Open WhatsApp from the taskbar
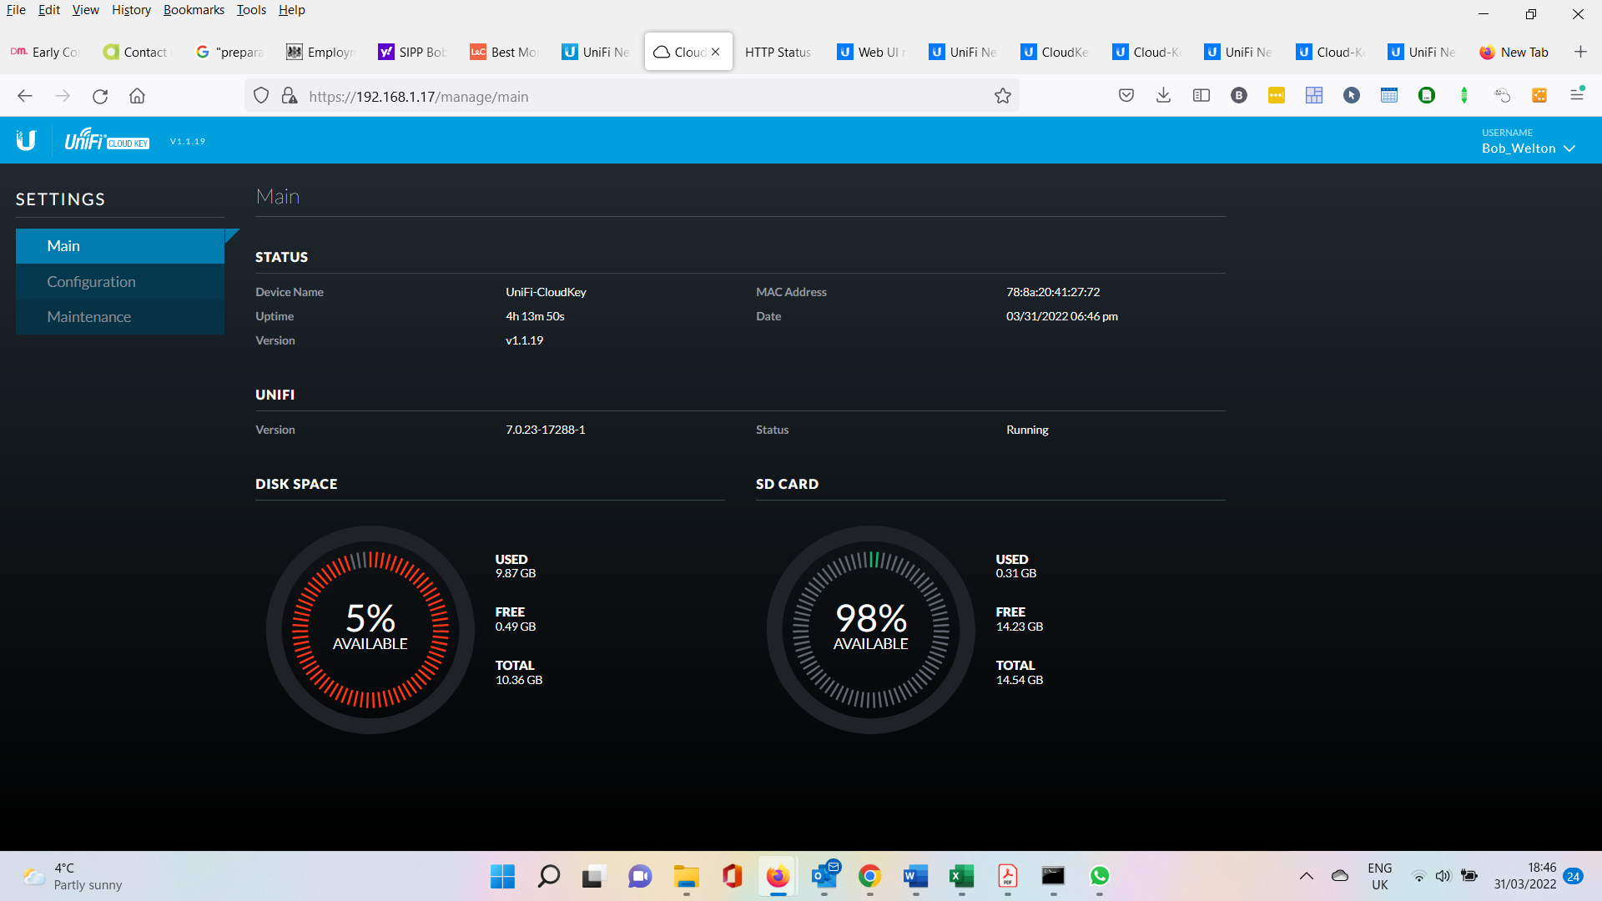The image size is (1602, 901). 1099,876
